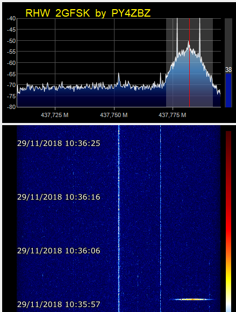Click the 437,725 M frequency label
This screenshot has height=312, width=236.
click(x=55, y=115)
